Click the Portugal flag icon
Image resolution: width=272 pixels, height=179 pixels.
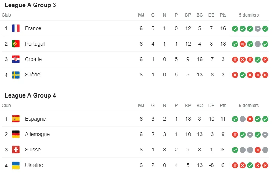tap(16, 44)
